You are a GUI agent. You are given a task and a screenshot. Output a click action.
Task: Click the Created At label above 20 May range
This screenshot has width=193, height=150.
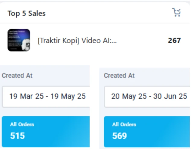[119, 75]
